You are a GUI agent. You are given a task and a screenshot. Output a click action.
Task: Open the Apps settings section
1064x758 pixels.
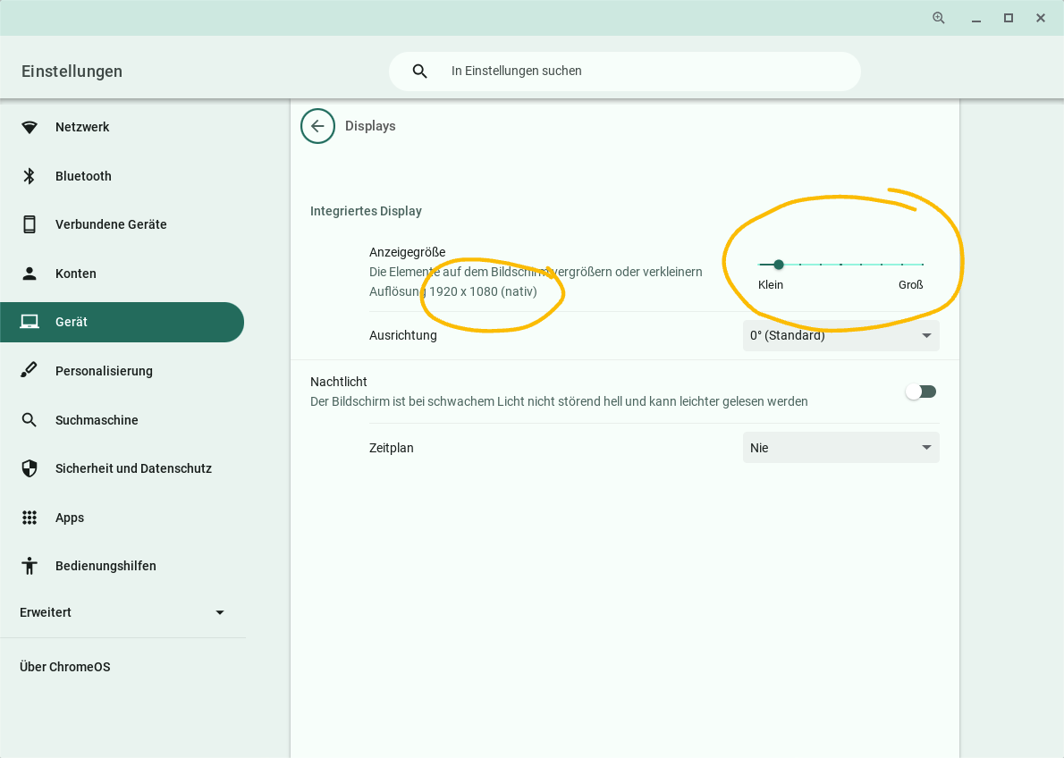[x=122, y=517]
